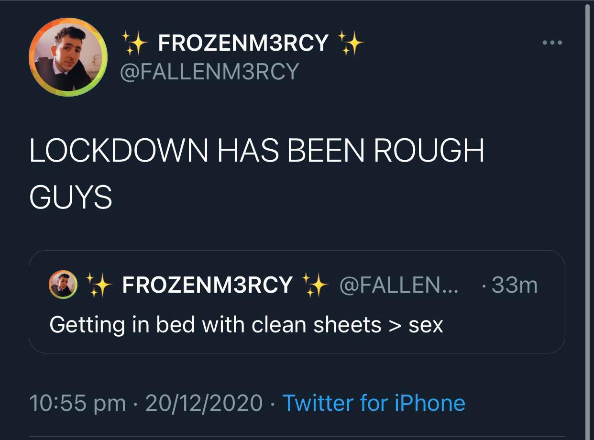Open the quoted tweet about clean sheets
Viewport: 594px width, 440px height.
click(x=297, y=335)
